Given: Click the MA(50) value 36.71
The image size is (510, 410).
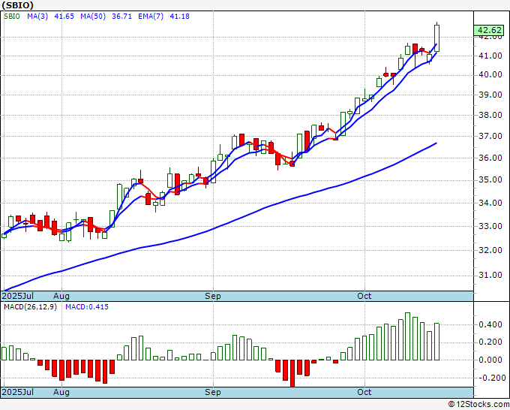Looking at the screenshot, I should click(x=121, y=17).
